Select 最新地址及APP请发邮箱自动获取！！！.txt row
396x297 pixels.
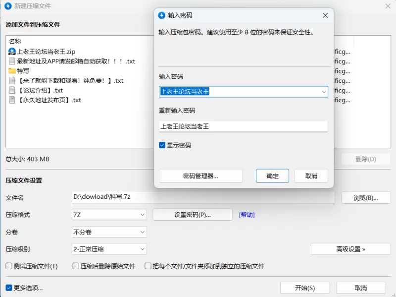(76, 61)
